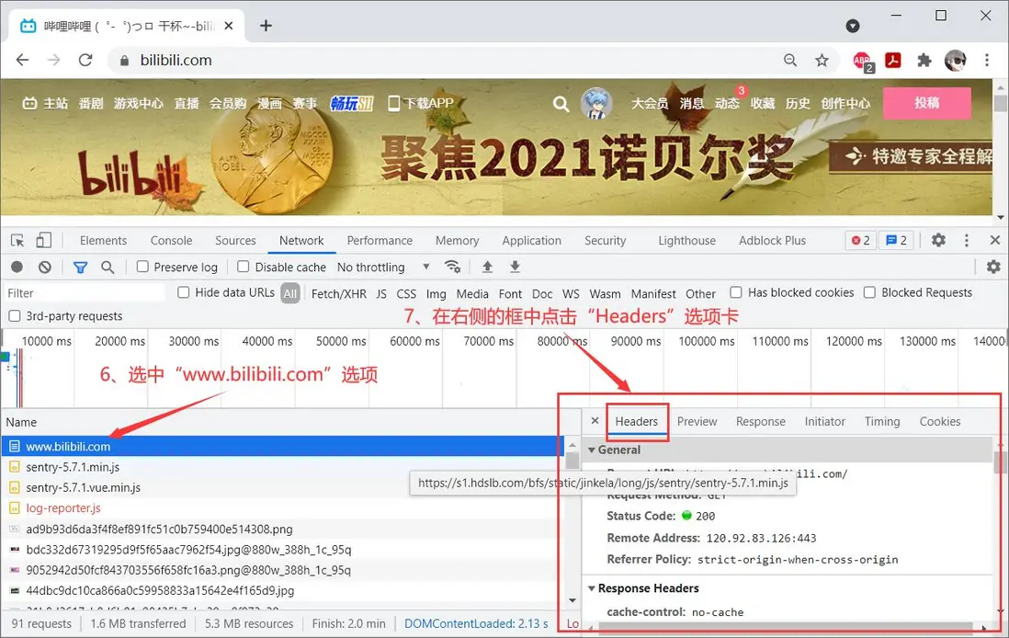Screen dimensions: 1009x638
Task: Open the Sources tab
Action: pos(235,240)
